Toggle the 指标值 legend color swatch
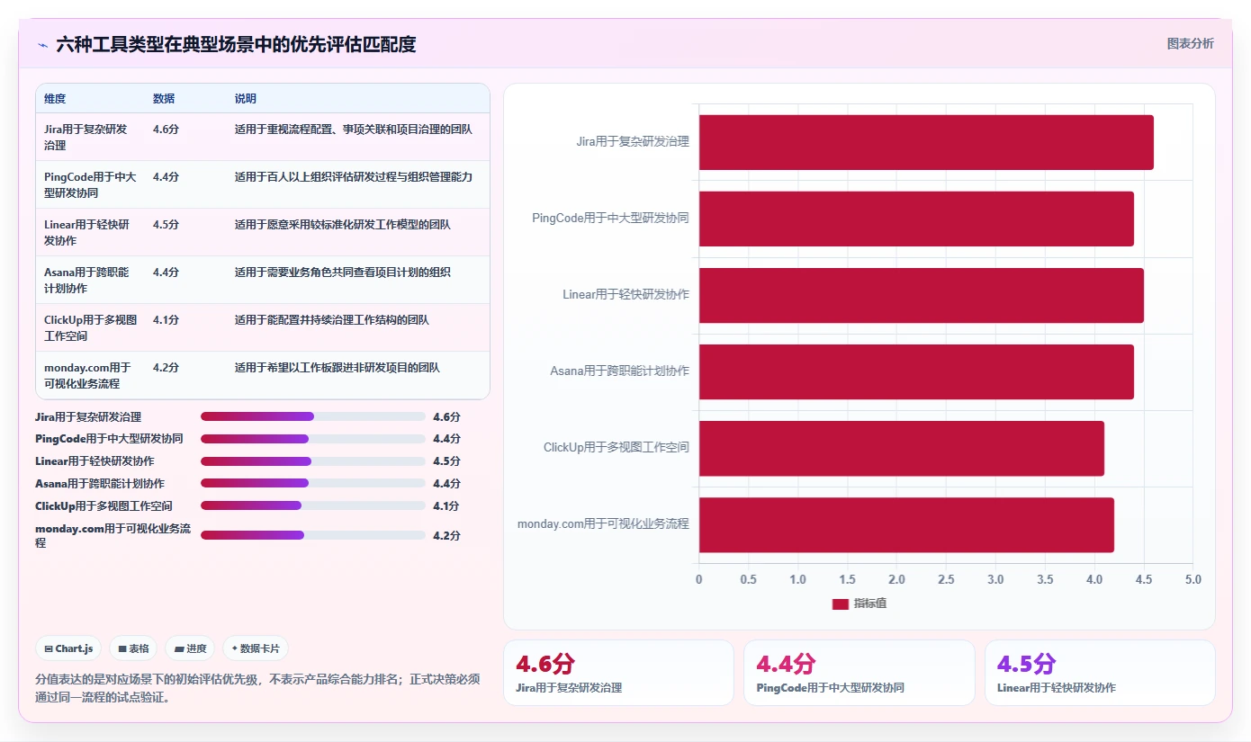The width and height of the screenshot is (1251, 742). pyautogui.click(x=840, y=604)
